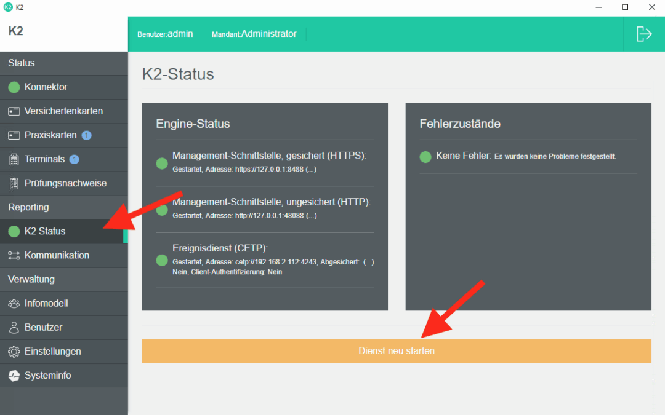Go to the Praxiskarten section
The height and width of the screenshot is (415, 665).
(x=63, y=135)
